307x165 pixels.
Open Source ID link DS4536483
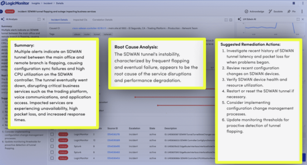[114, 152]
